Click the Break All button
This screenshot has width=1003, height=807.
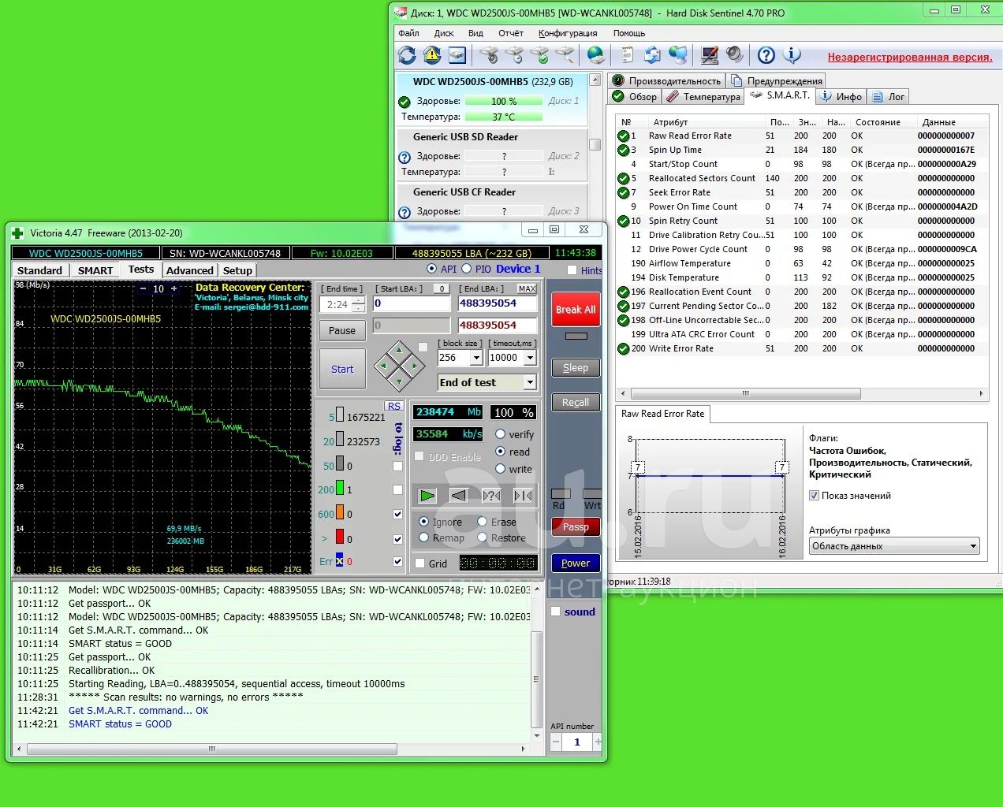point(576,310)
